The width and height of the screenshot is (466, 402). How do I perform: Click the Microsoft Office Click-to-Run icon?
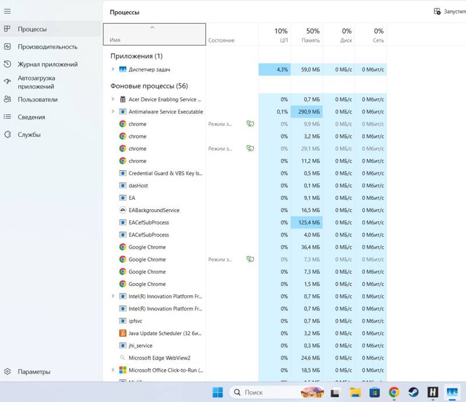122,370
